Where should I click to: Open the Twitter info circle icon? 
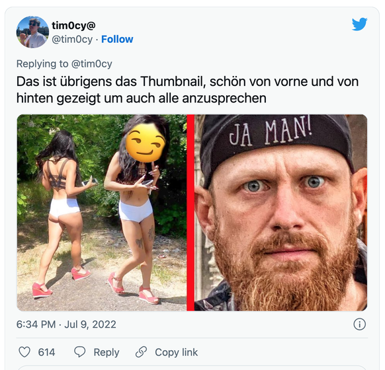pos(359,324)
